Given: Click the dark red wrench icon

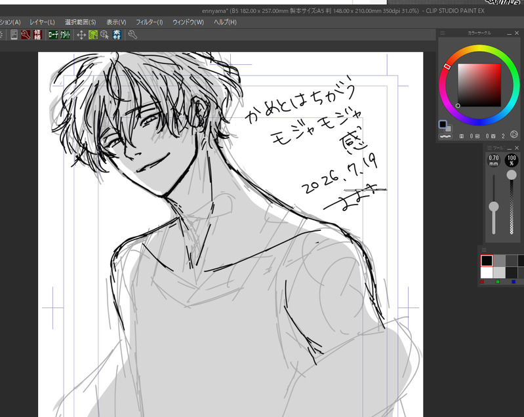Looking at the screenshot, I should (x=26, y=34).
